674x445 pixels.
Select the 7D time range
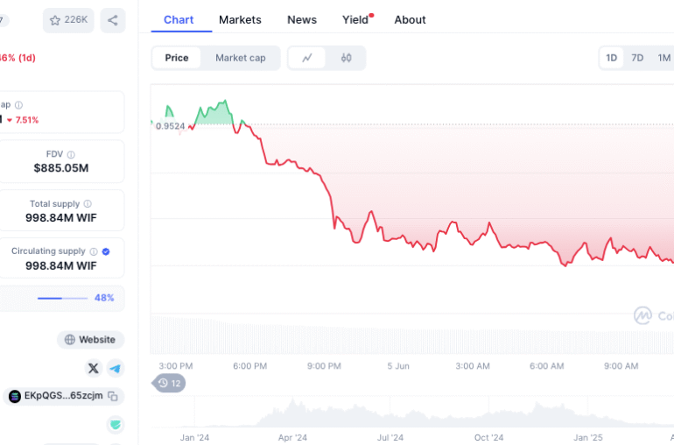637,58
